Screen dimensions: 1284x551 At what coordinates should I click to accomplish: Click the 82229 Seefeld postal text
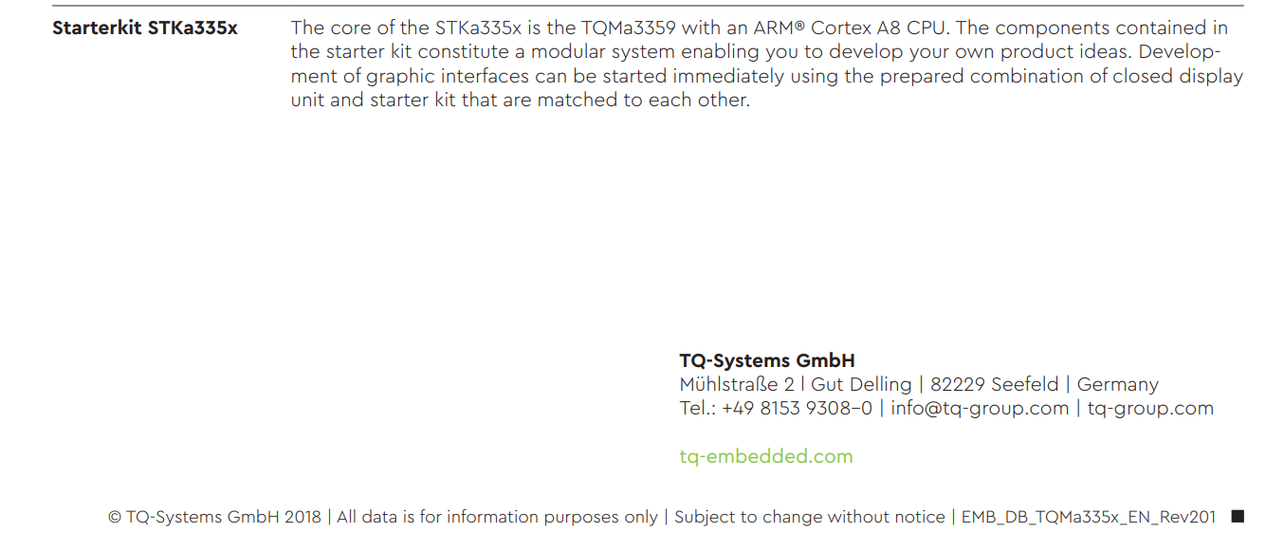pyautogui.click(x=995, y=385)
